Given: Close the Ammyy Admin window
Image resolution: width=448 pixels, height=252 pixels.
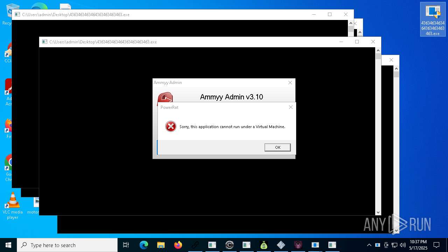Looking at the screenshot, I should click(x=290, y=83).
